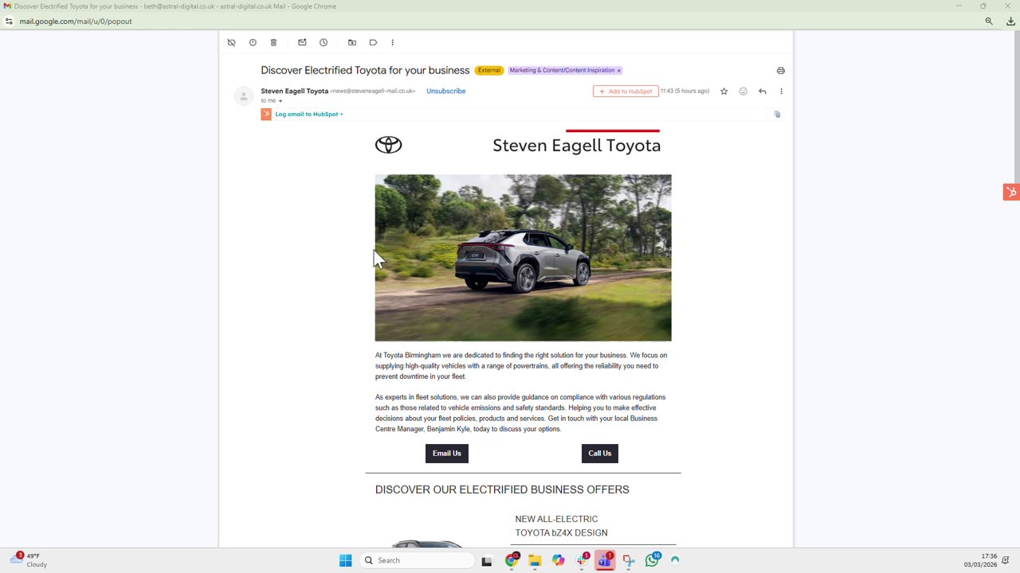Open Task View from the taskbar

[x=487, y=561]
